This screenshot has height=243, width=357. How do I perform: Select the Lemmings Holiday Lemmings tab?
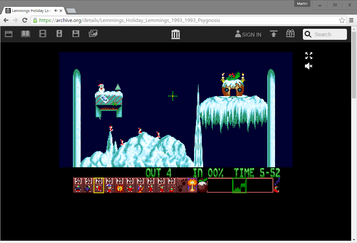[31, 11]
